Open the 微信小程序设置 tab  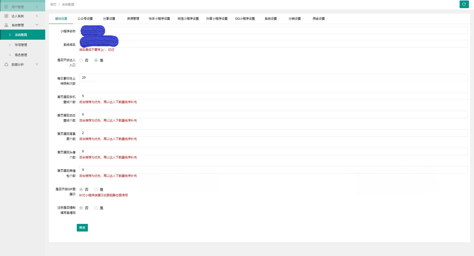point(188,18)
